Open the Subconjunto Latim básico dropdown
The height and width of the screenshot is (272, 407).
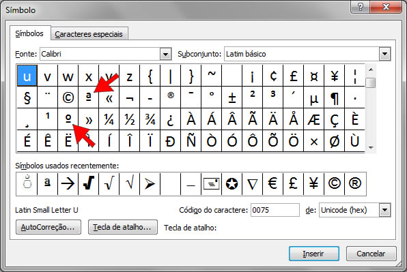(384, 54)
